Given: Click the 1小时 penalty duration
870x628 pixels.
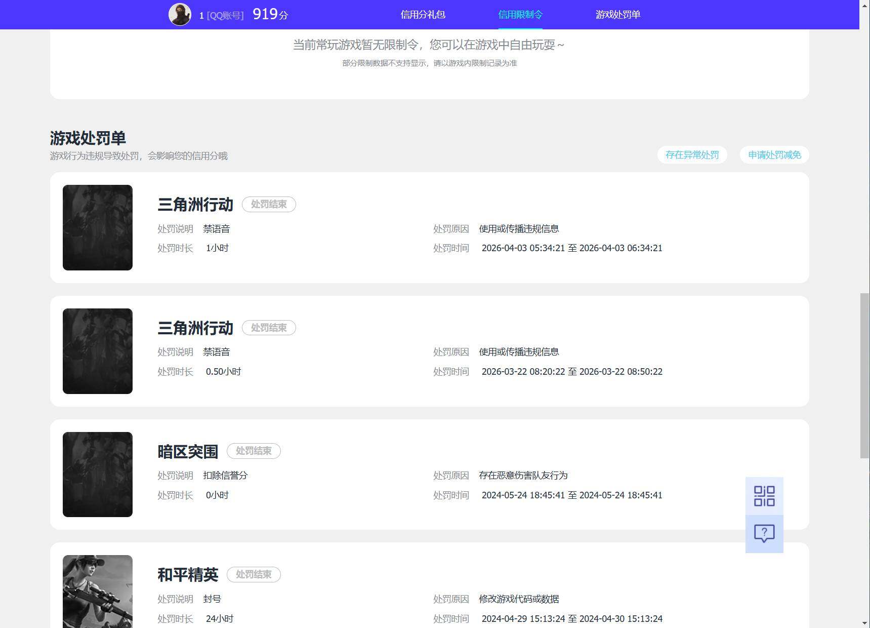Looking at the screenshot, I should 217,248.
